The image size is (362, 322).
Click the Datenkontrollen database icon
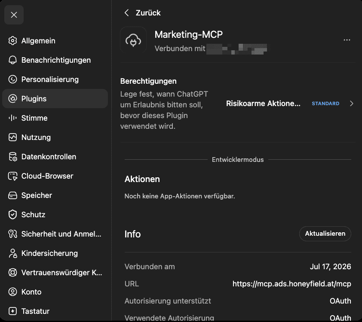[13, 157]
